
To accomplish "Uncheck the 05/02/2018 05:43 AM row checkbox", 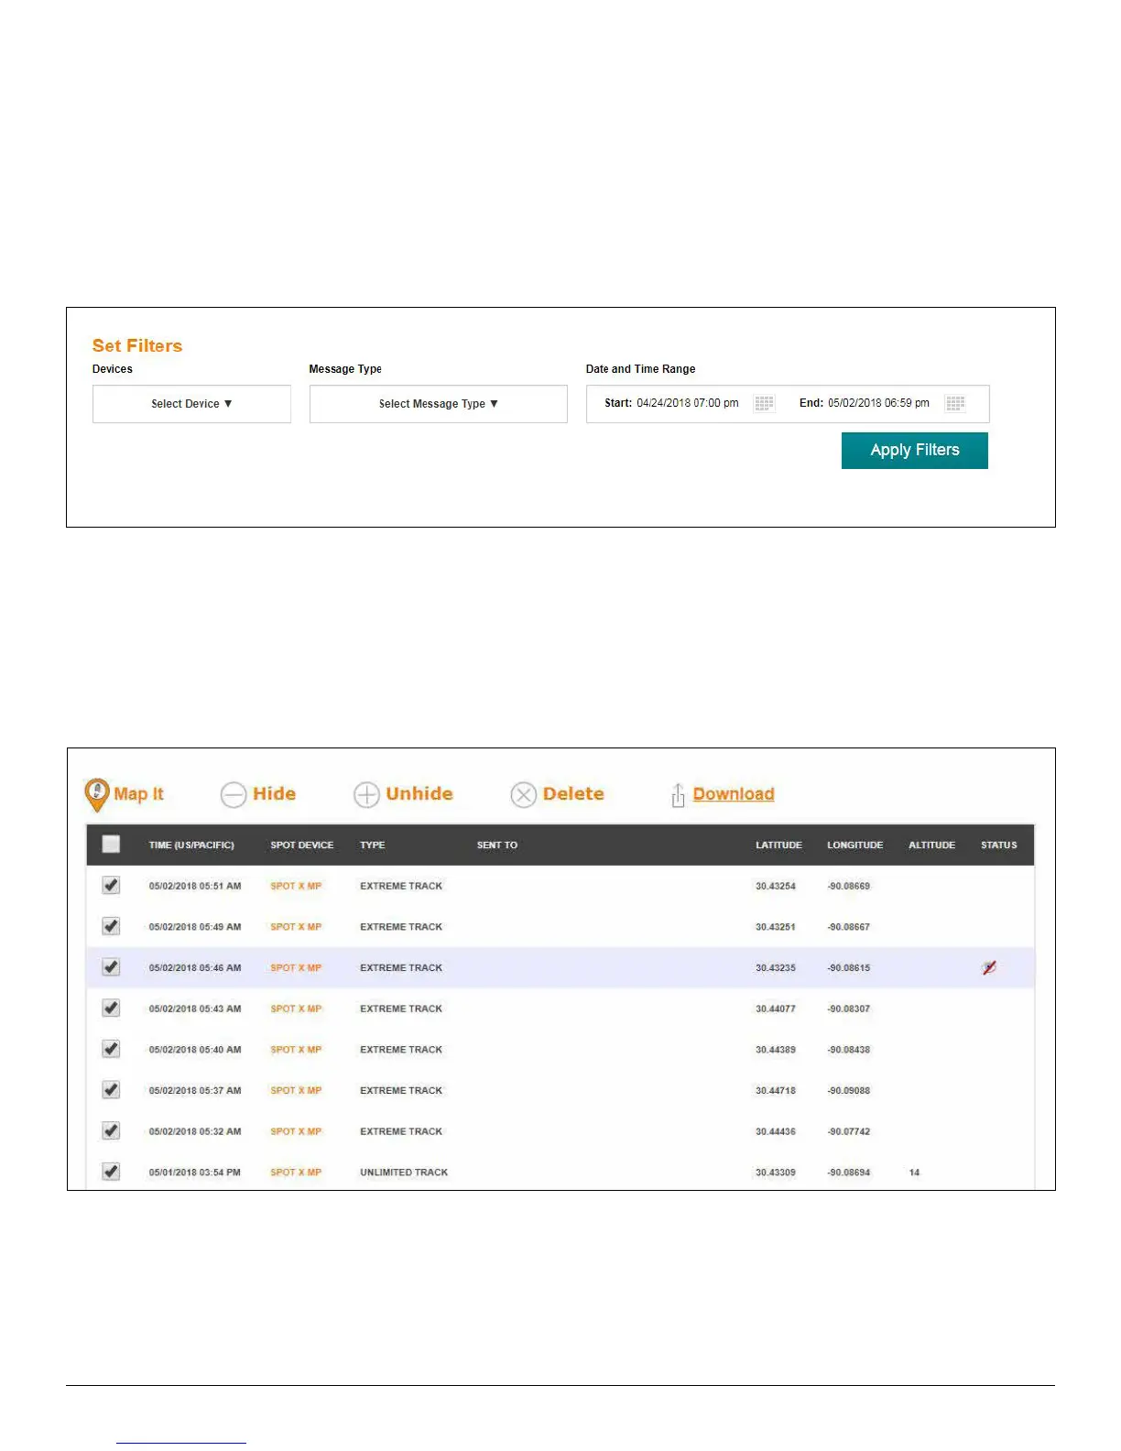I will (111, 1008).
